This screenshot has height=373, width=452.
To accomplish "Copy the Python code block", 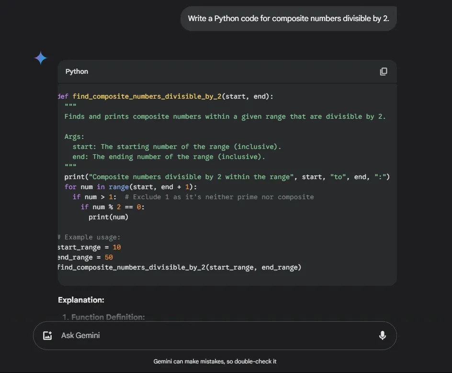I will 384,71.
